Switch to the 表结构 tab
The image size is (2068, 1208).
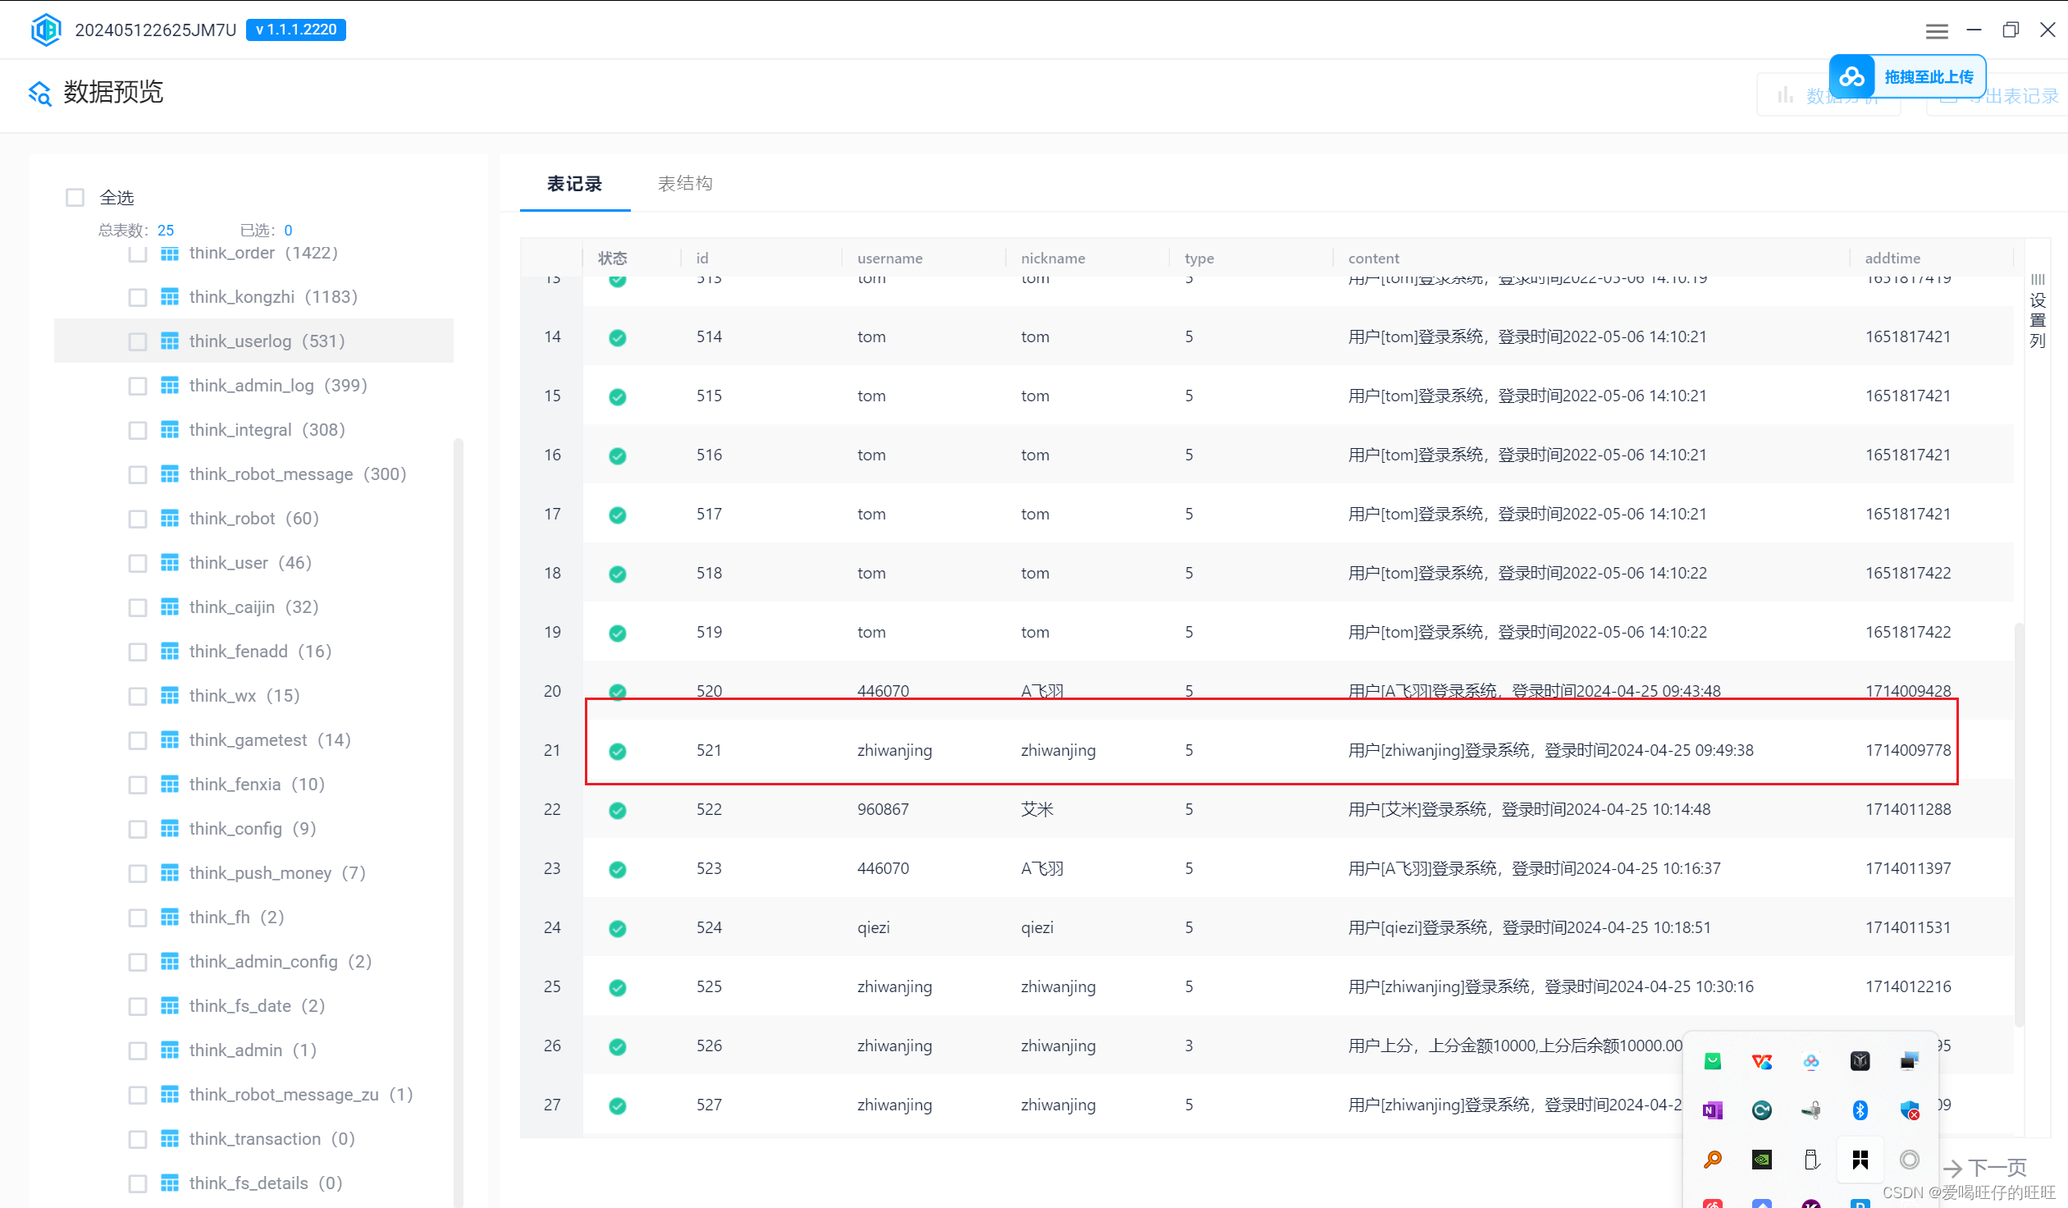pyautogui.click(x=685, y=184)
